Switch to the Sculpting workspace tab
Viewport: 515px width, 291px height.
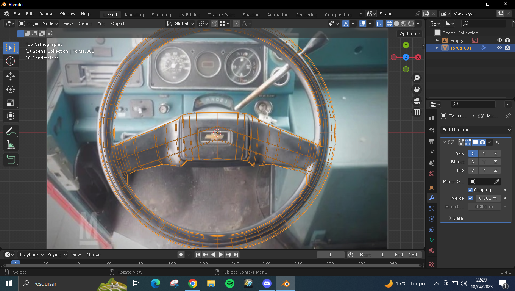click(x=161, y=15)
